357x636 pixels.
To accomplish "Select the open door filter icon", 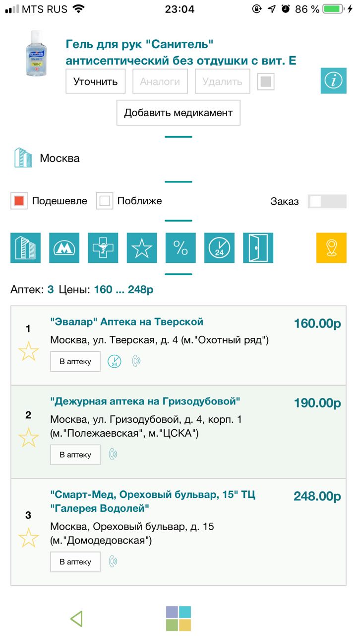I will (x=258, y=248).
